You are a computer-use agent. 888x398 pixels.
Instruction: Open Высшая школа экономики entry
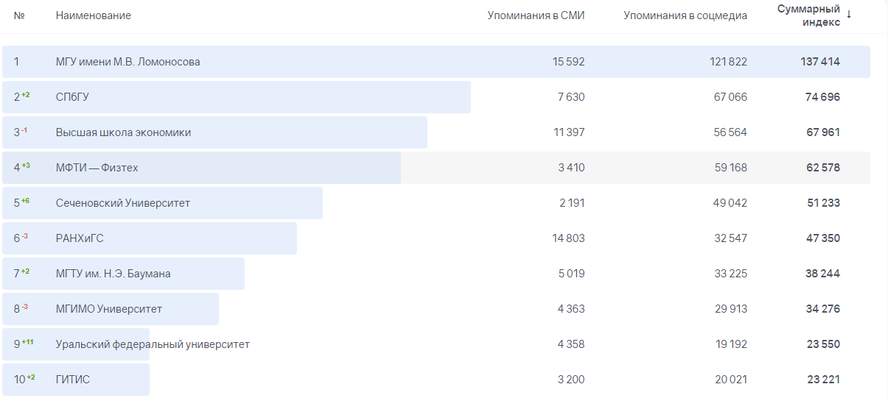click(x=123, y=132)
